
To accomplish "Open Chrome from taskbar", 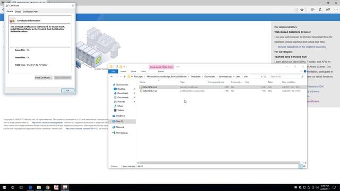I will [x=47, y=187].
